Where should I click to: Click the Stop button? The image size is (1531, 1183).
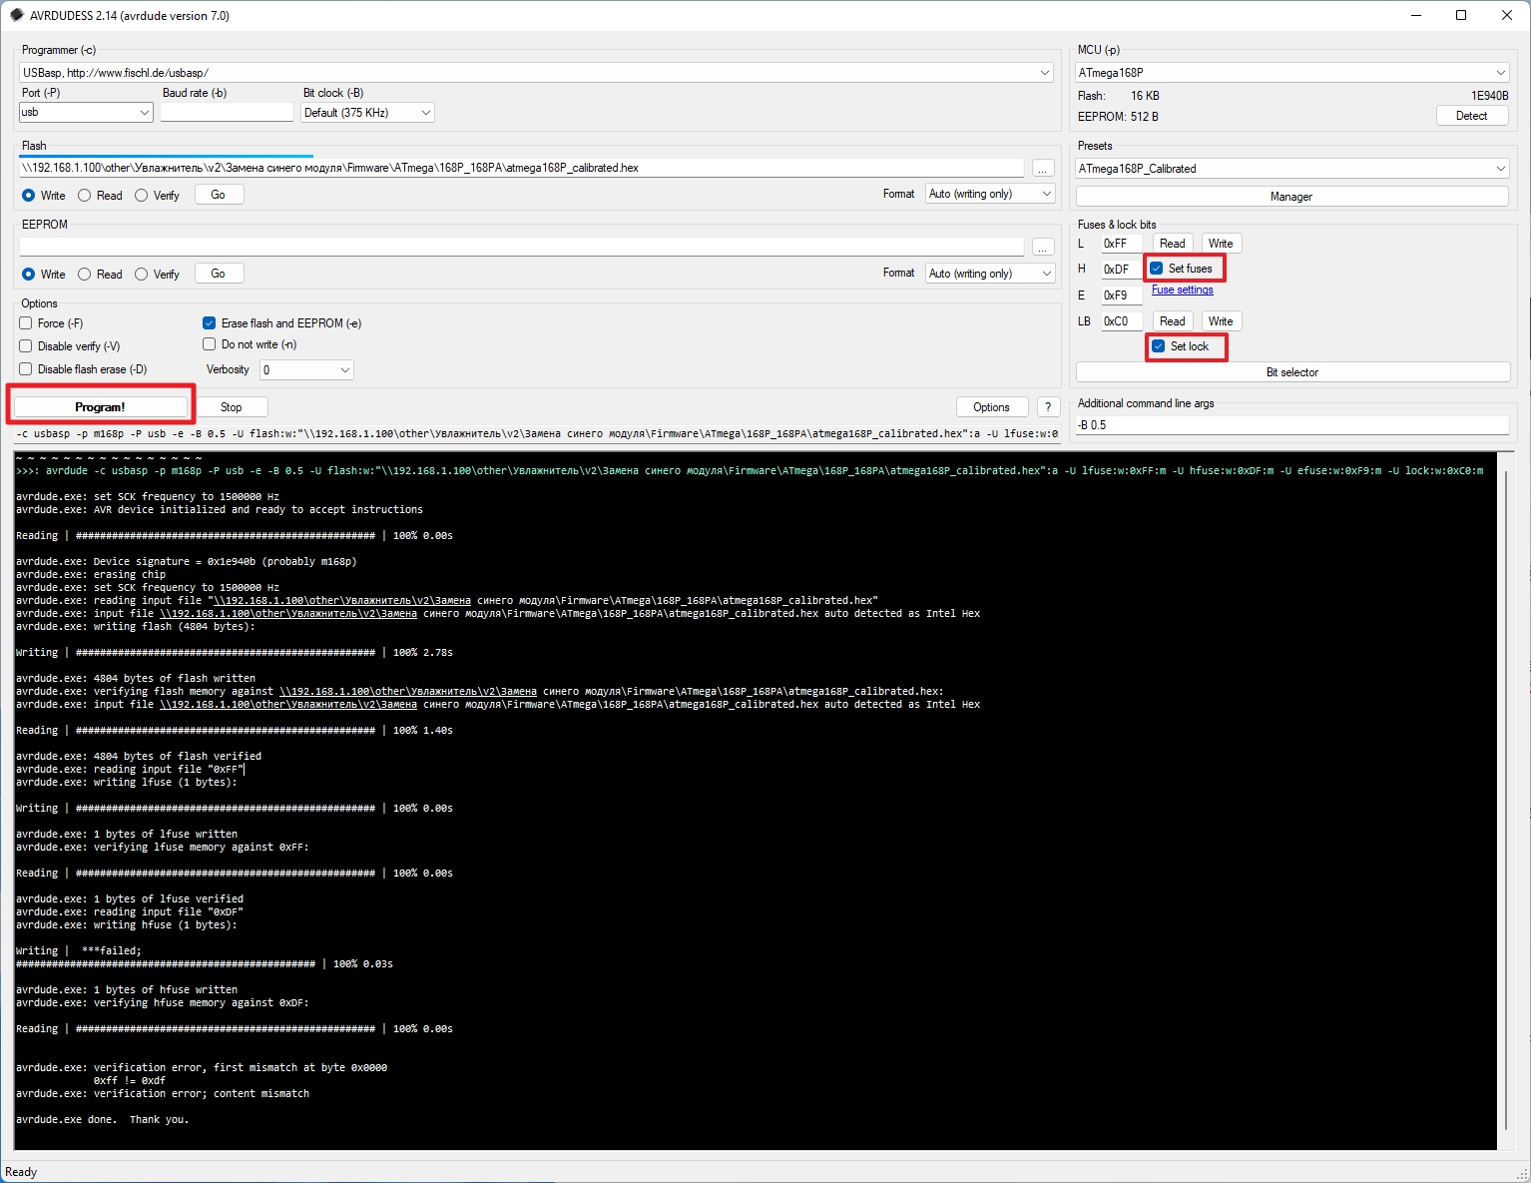point(232,407)
